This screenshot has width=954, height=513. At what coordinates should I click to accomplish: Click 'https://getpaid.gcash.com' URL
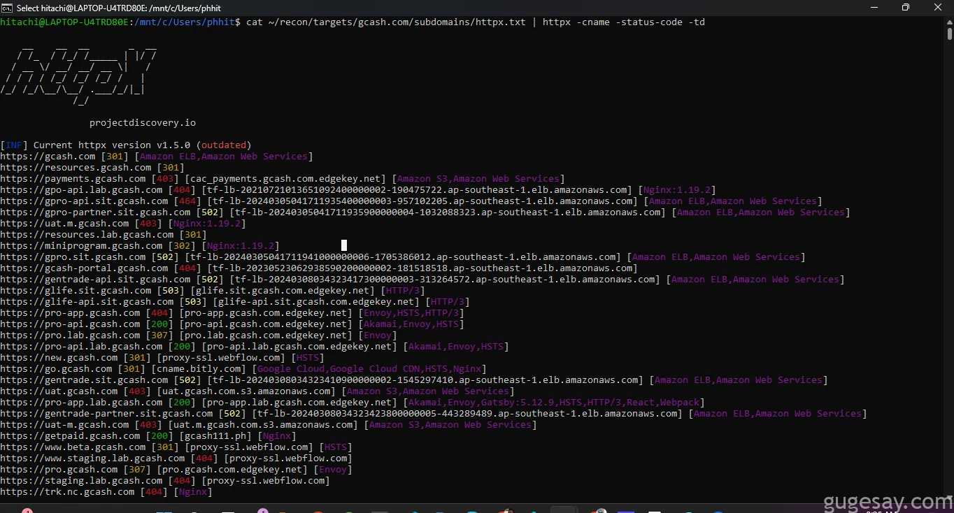pyautogui.click(x=70, y=435)
